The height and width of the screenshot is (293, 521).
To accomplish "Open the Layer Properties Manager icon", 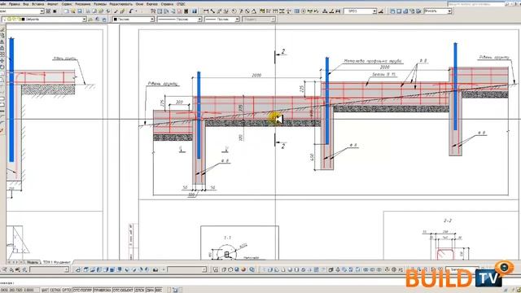I will 90,20.
